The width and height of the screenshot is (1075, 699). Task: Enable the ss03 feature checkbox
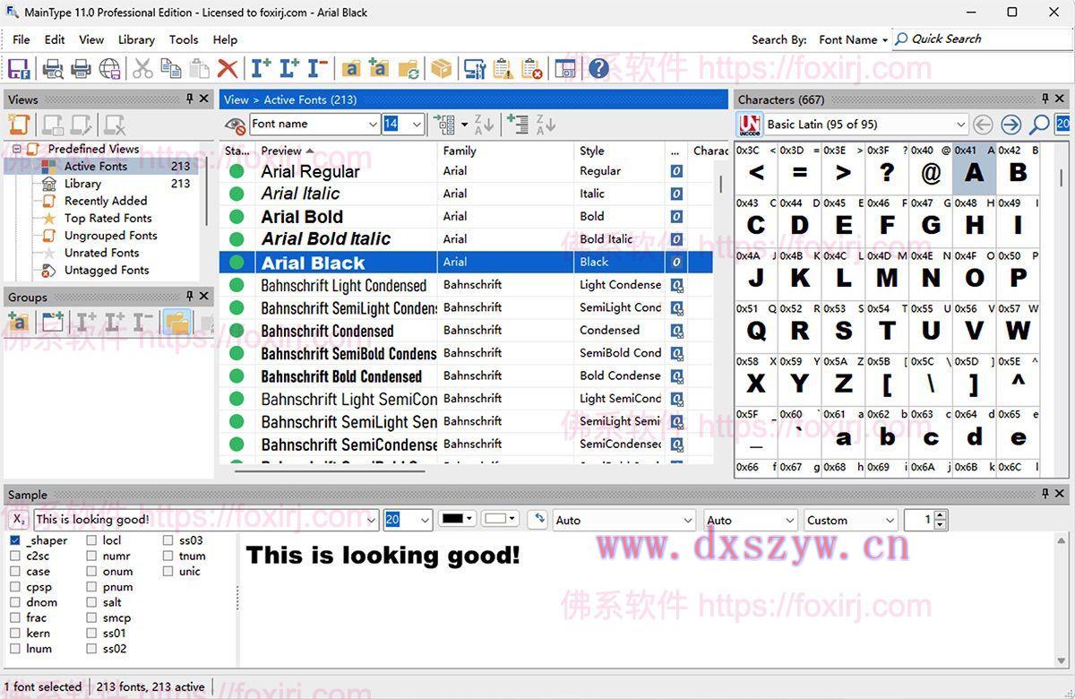point(168,540)
